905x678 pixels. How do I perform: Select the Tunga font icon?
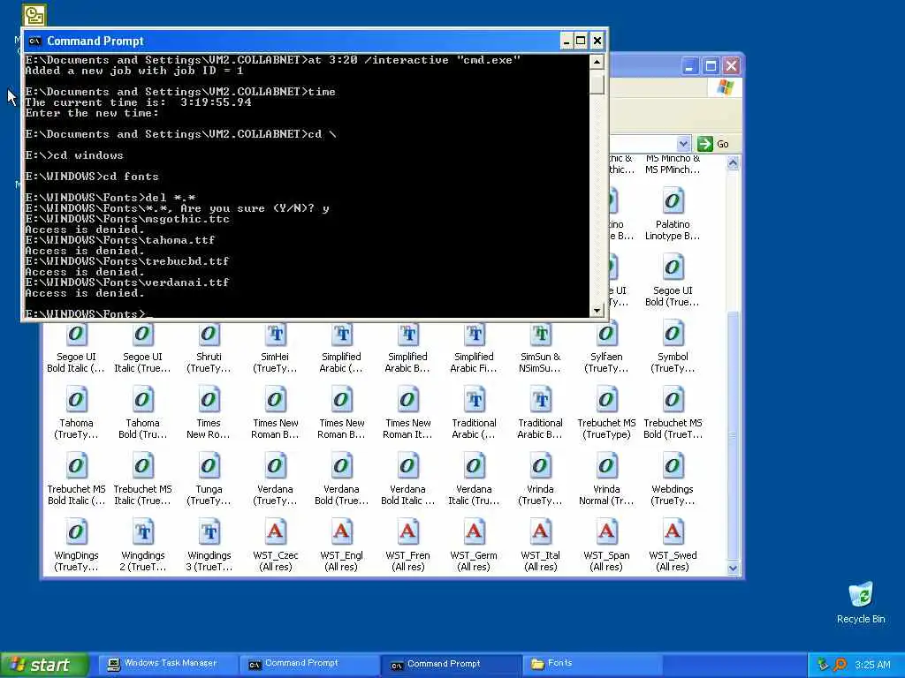[x=209, y=466]
